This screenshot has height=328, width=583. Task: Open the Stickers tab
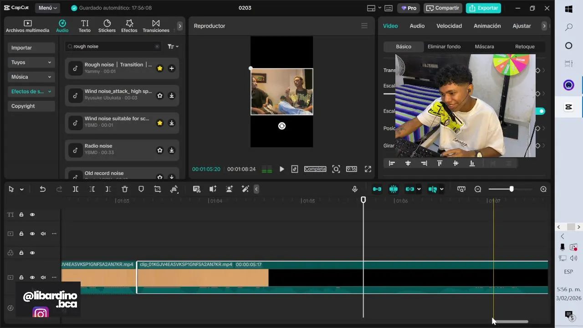click(107, 26)
